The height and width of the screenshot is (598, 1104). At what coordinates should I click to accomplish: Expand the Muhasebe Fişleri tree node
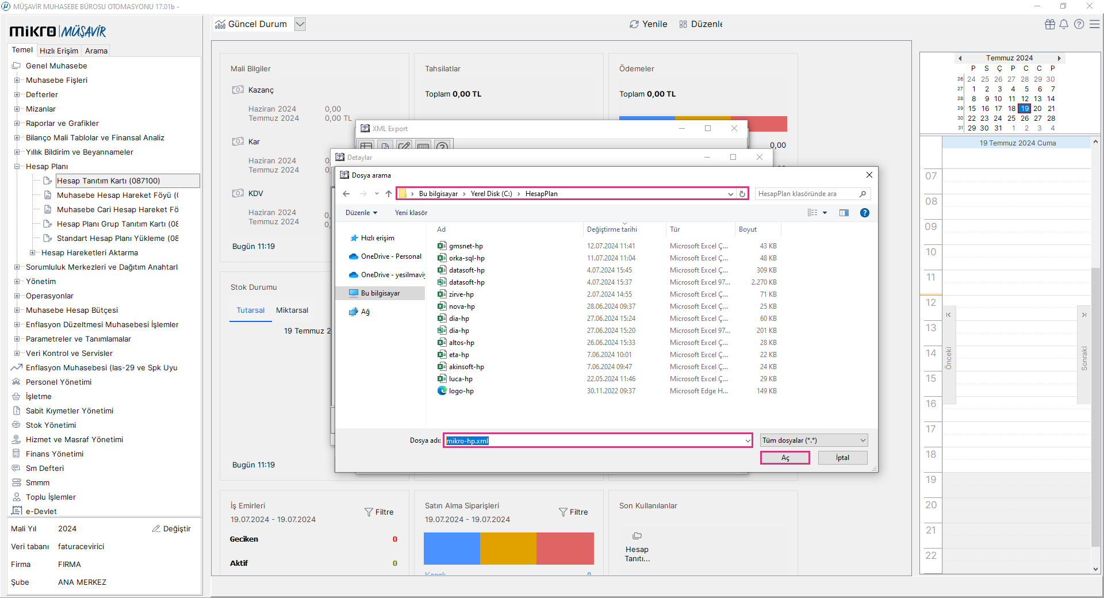[17, 80]
